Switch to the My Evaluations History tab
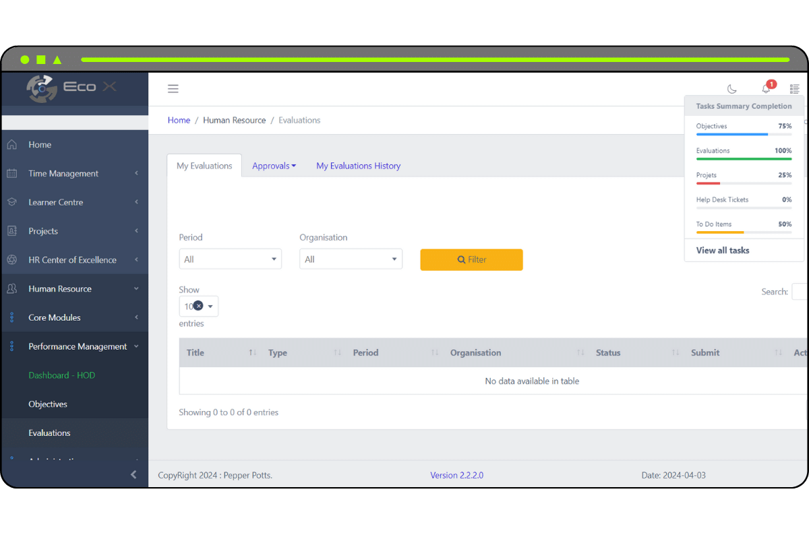 [x=358, y=165]
